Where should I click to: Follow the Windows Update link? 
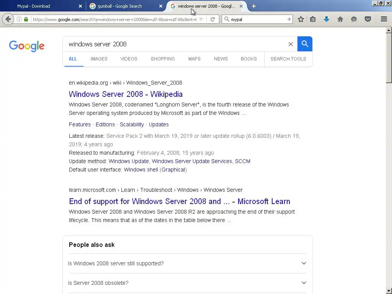(x=129, y=161)
